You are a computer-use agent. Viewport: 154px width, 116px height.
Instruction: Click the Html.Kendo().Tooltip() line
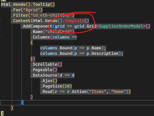(x=28, y=4)
